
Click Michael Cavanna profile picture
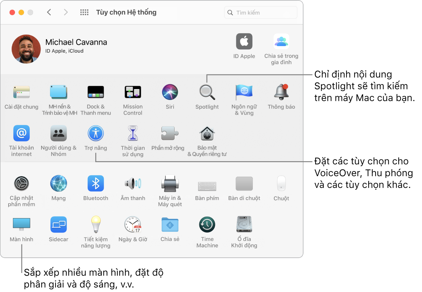(26, 49)
